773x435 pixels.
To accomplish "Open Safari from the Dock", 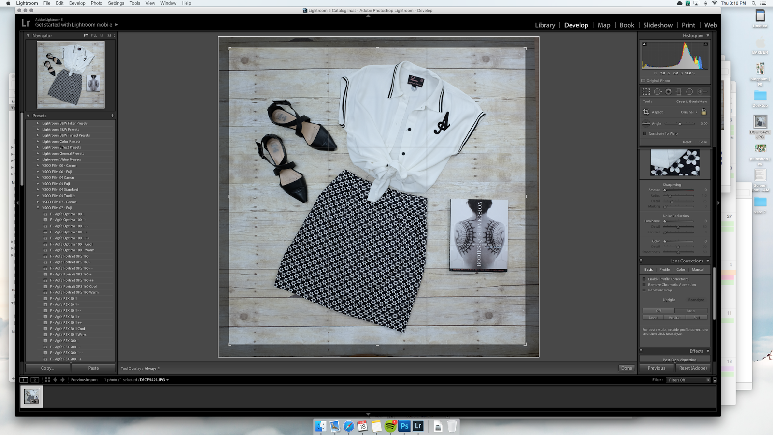I will coord(348,426).
